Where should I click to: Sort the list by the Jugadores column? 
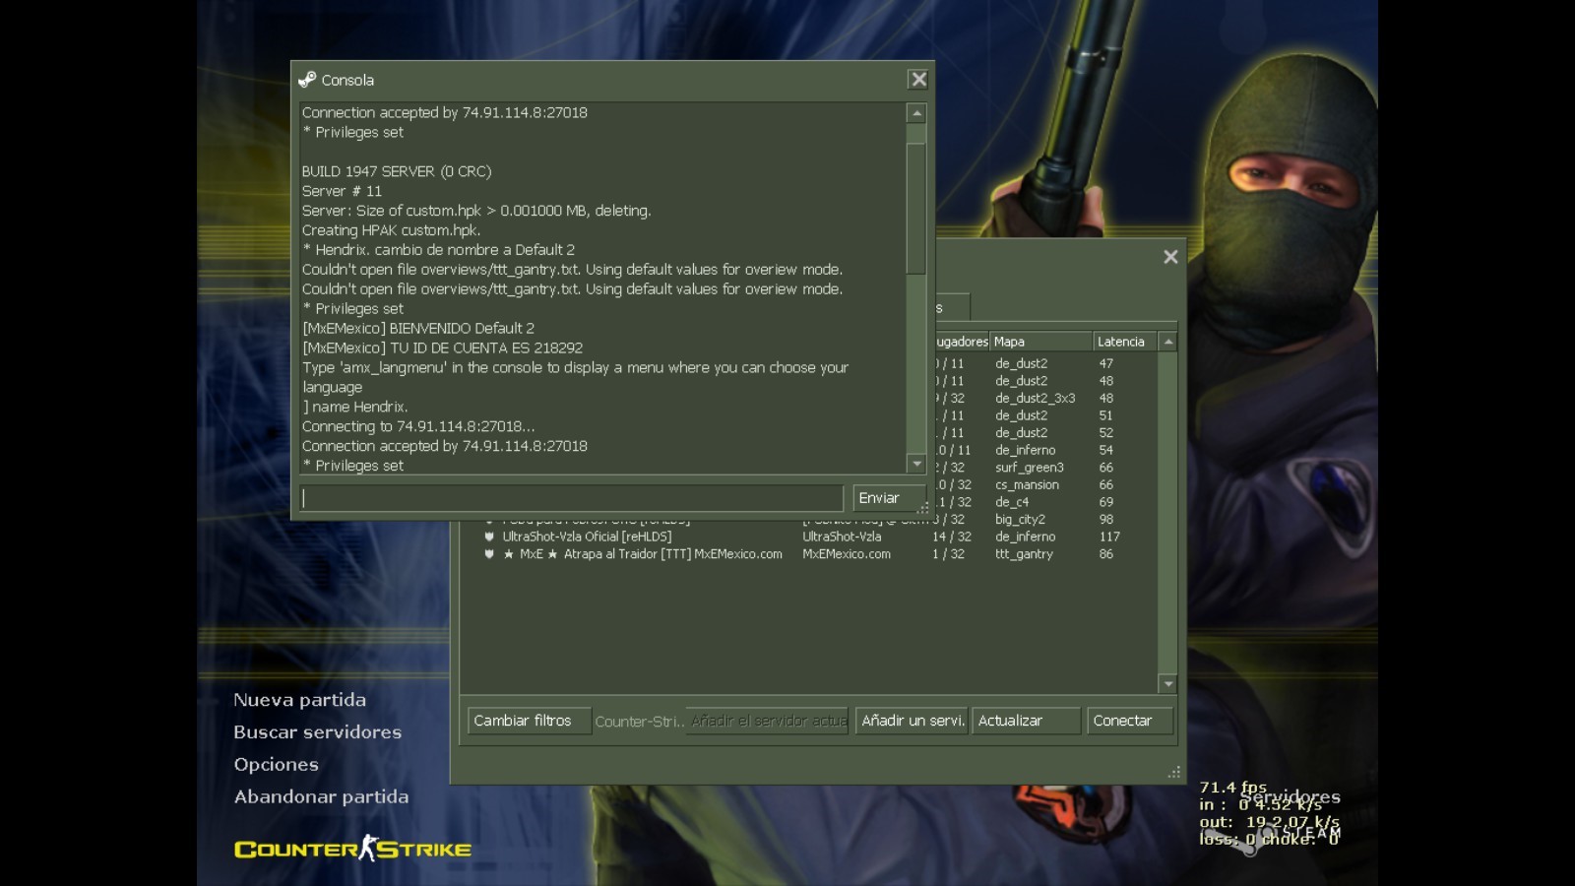962,342
